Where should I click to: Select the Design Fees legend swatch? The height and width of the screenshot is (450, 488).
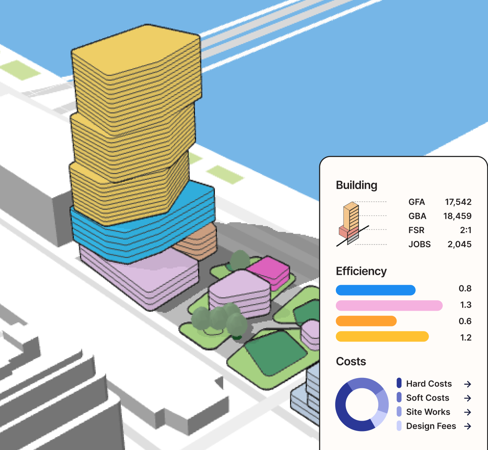[399, 426]
